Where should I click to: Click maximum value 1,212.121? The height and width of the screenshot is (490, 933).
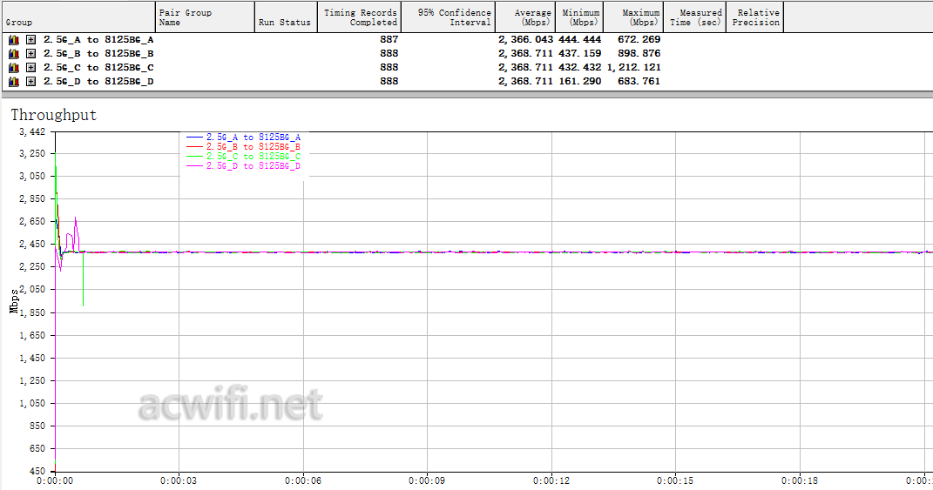(633, 68)
